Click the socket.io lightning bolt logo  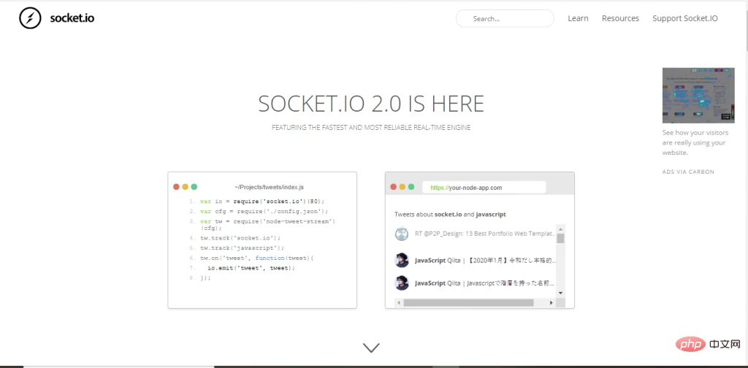coord(30,18)
